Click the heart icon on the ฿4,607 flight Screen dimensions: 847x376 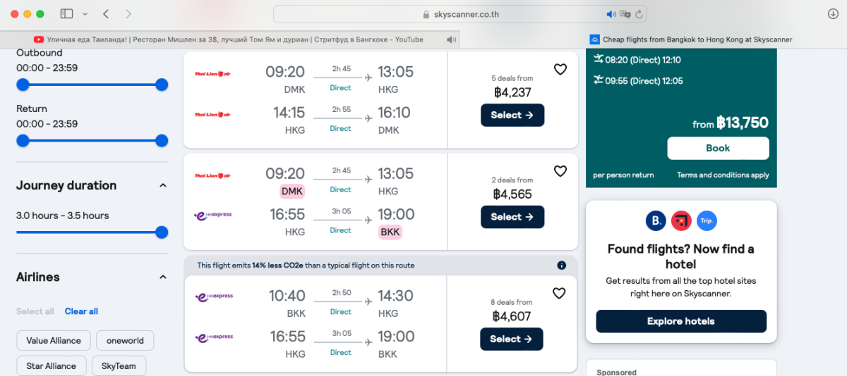[559, 293]
